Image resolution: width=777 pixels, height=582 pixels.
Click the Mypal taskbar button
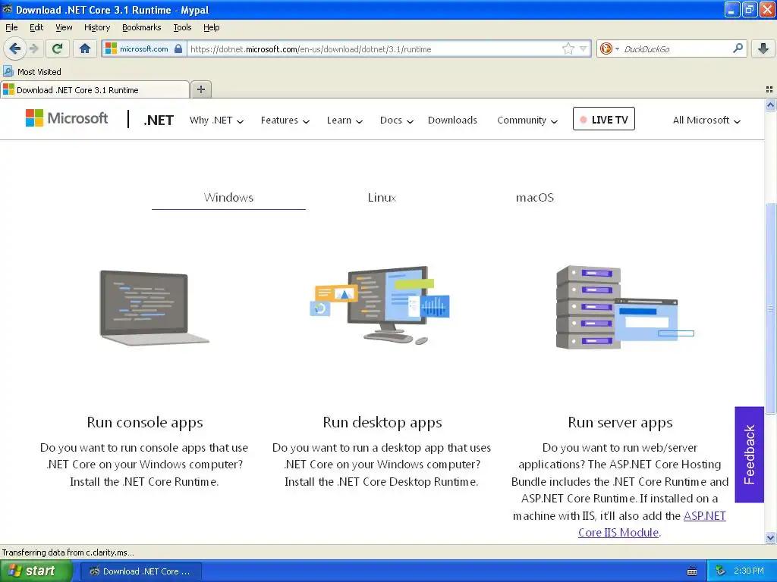pos(140,571)
